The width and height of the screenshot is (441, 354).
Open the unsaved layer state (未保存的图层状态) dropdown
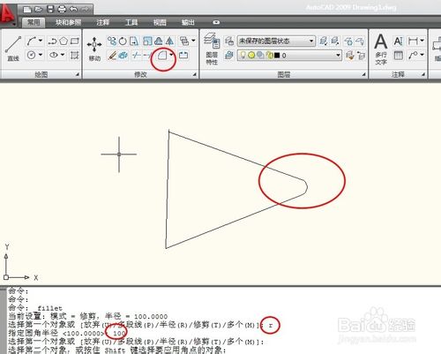point(311,41)
